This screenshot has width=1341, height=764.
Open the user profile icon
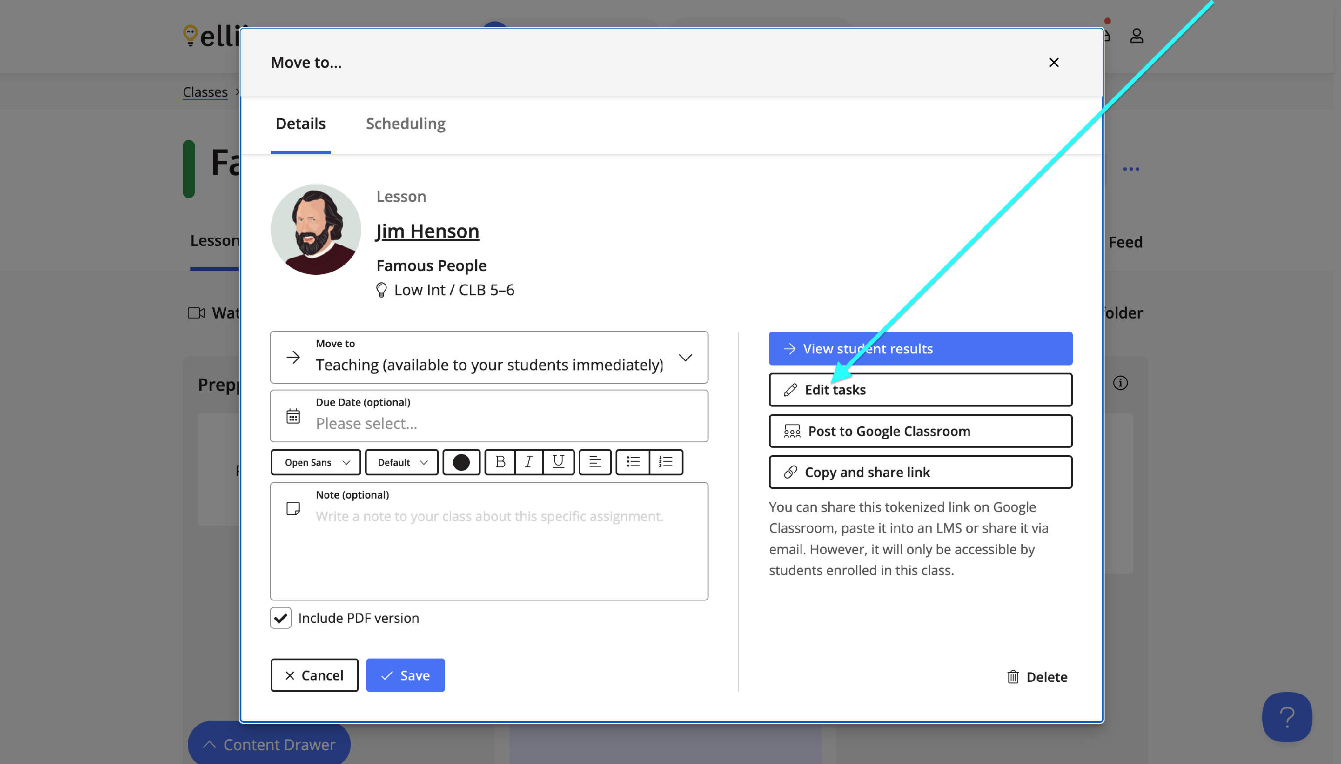pos(1136,36)
